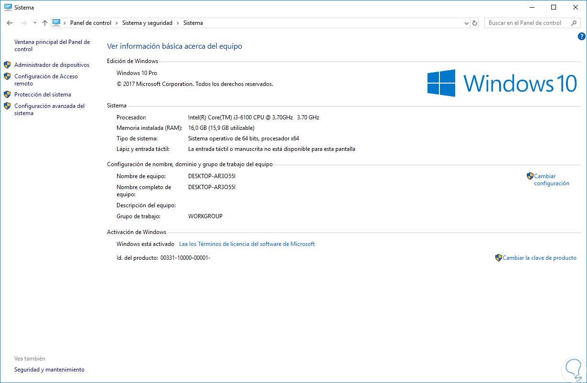
Task: Click the shield icon beside Cambiar la clave de producto
Action: pos(499,258)
